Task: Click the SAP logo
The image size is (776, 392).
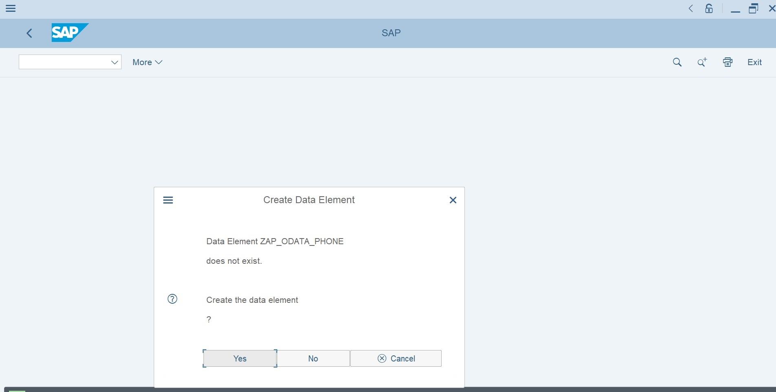Action: tap(69, 33)
